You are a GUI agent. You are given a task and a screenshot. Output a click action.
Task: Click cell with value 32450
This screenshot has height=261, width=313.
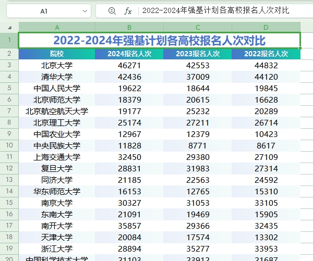pyautogui.click(x=129, y=157)
